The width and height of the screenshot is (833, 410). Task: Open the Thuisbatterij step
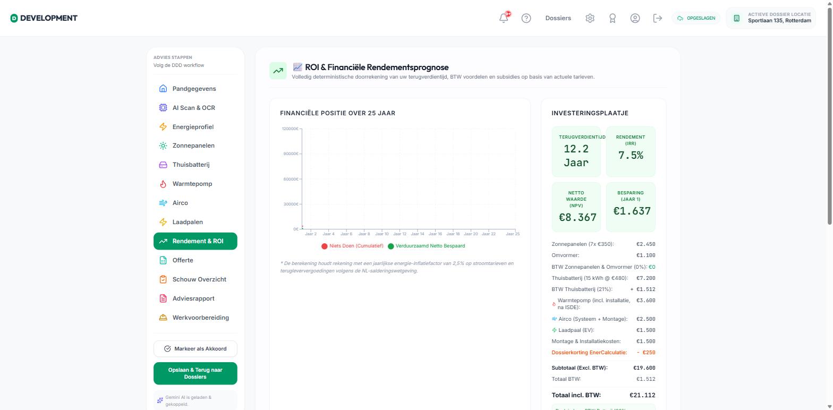(195, 165)
